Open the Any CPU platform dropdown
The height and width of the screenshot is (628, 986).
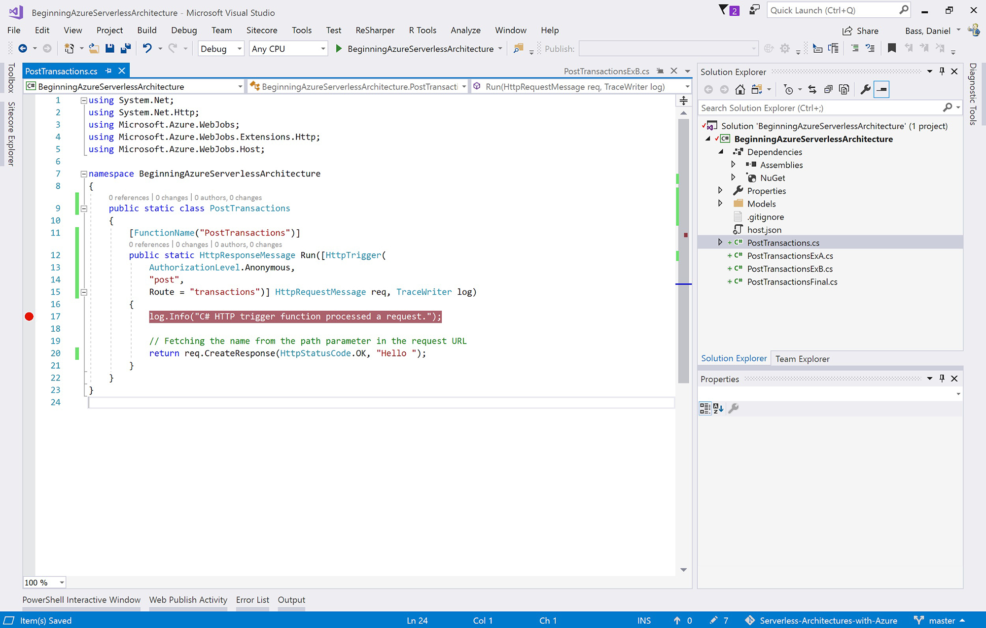(x=288, y=48)
